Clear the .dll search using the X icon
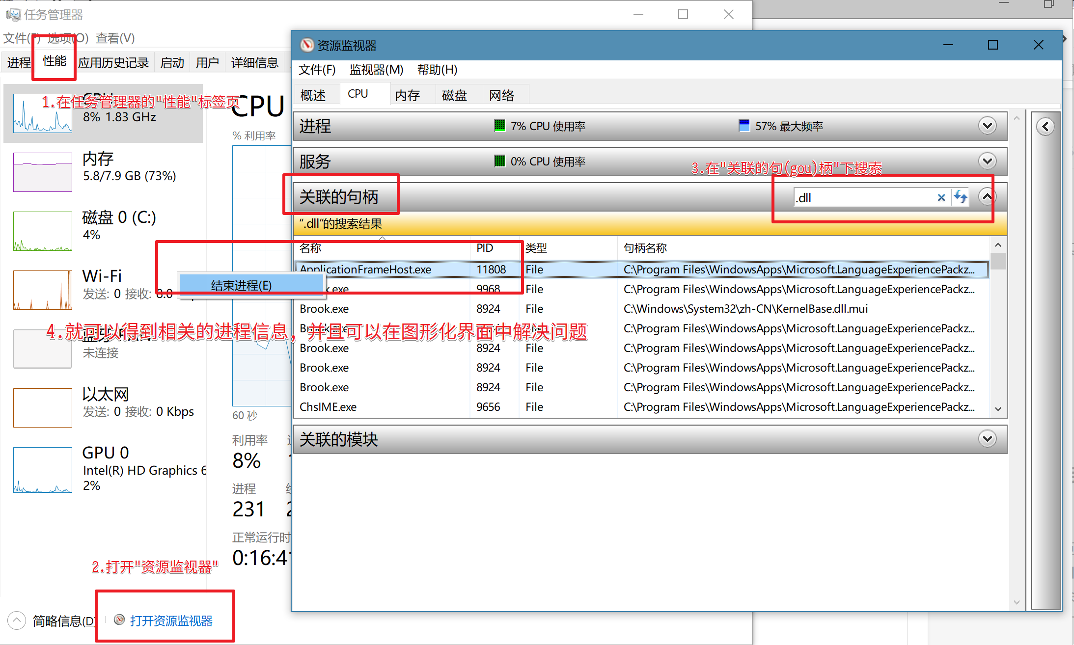Image resolution: width=1074 pixels, height=645 pixels. [x=941, y=197]
